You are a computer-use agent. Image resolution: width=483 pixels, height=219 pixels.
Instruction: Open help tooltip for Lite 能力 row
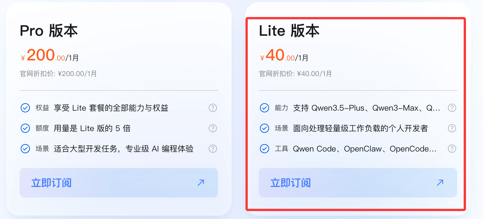click(x=452, y=108)
